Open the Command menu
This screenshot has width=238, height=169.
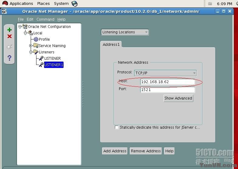45,19
